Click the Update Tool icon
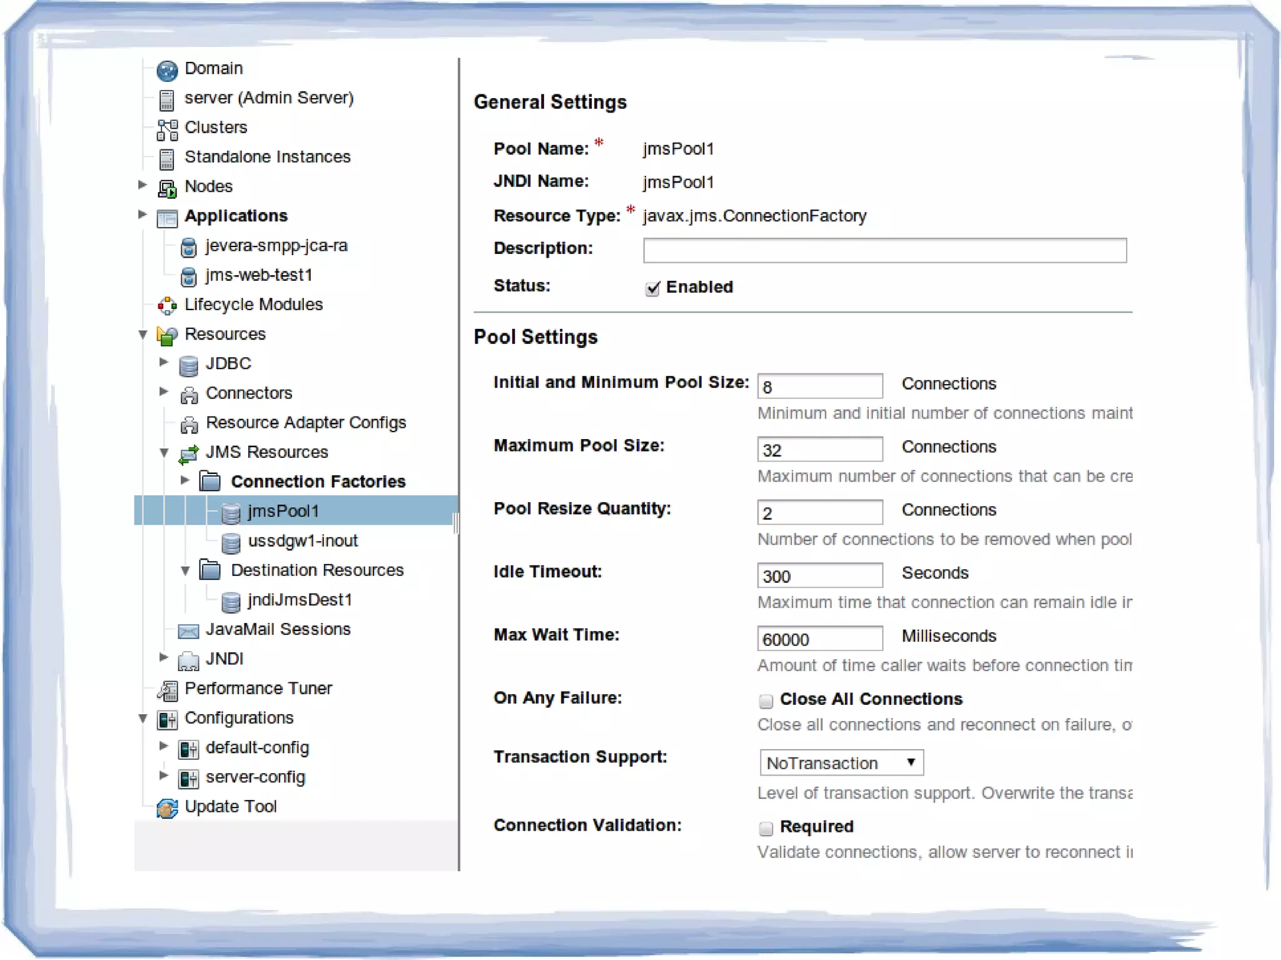 coord(167,808)
